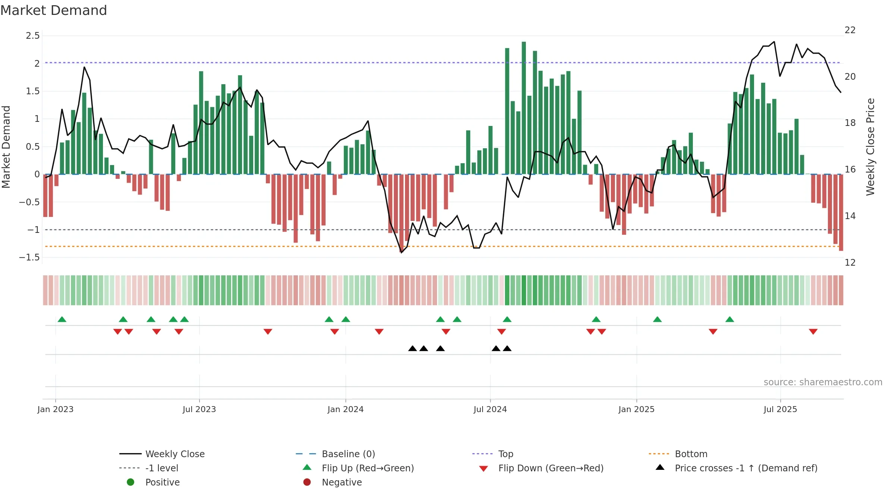Click the last black price-cross marker near Jul 2024
The image size is (895, 503).
(507, 348)
